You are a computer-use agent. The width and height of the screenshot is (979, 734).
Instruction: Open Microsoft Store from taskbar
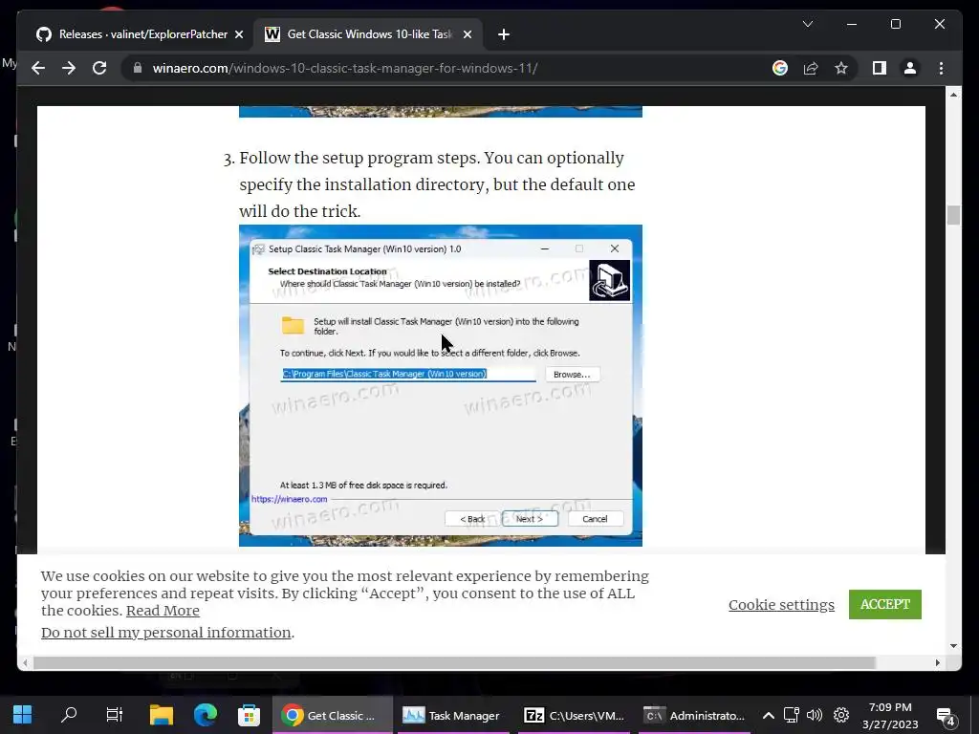249,715
